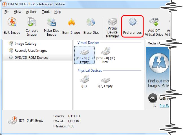Select DVD/CD-ROM Devices in the sidebar

[38, 57]
